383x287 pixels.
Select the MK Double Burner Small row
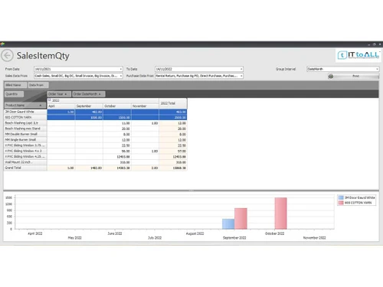(25, 134)
